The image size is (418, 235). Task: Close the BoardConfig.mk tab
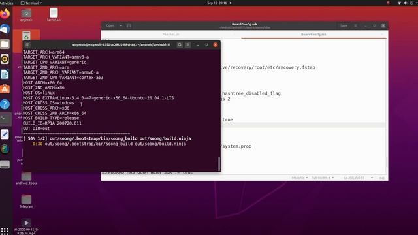[x=383, y=35]
